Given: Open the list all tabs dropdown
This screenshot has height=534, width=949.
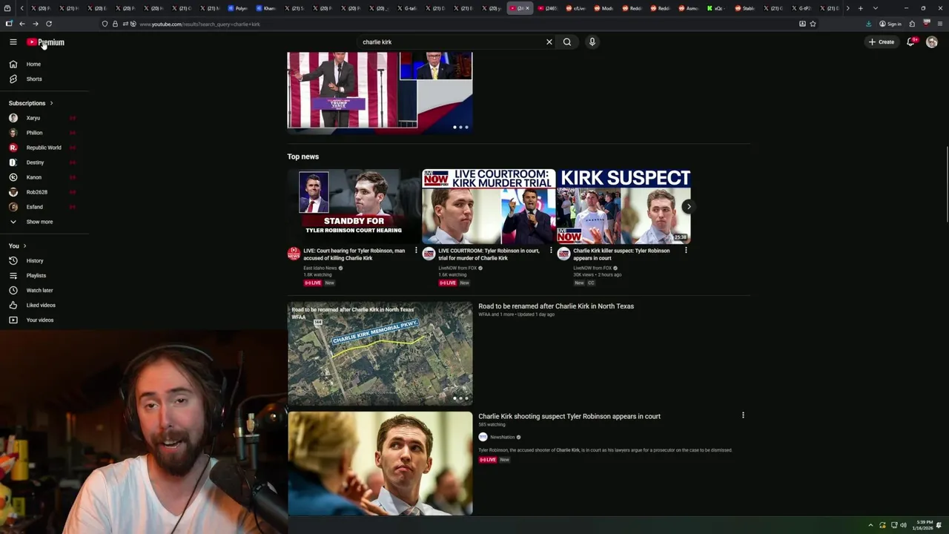Looking at the screenshot, I should [875, 8].
